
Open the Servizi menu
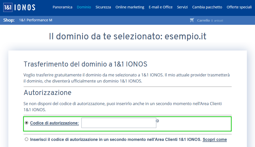click(182, 7)
